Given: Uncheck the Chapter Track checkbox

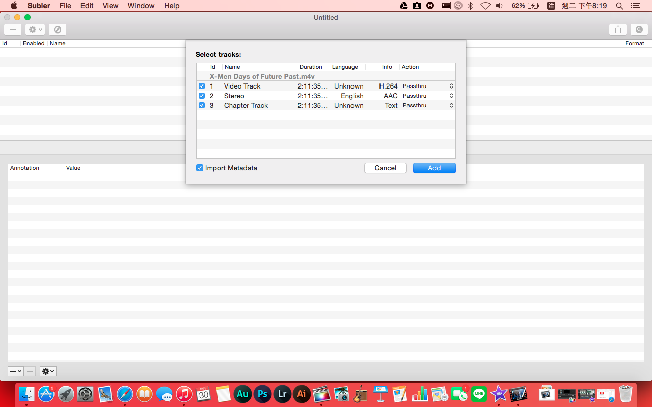Looking at the screenshot, I should coord(202,105).
